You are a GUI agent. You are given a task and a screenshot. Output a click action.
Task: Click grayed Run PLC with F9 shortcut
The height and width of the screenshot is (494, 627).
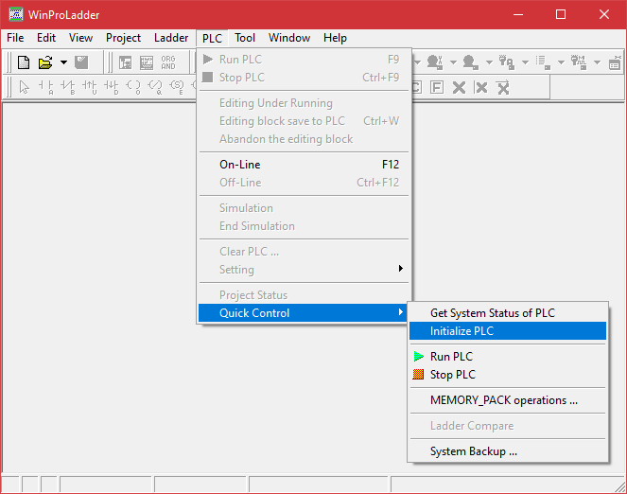click(304, 60)
